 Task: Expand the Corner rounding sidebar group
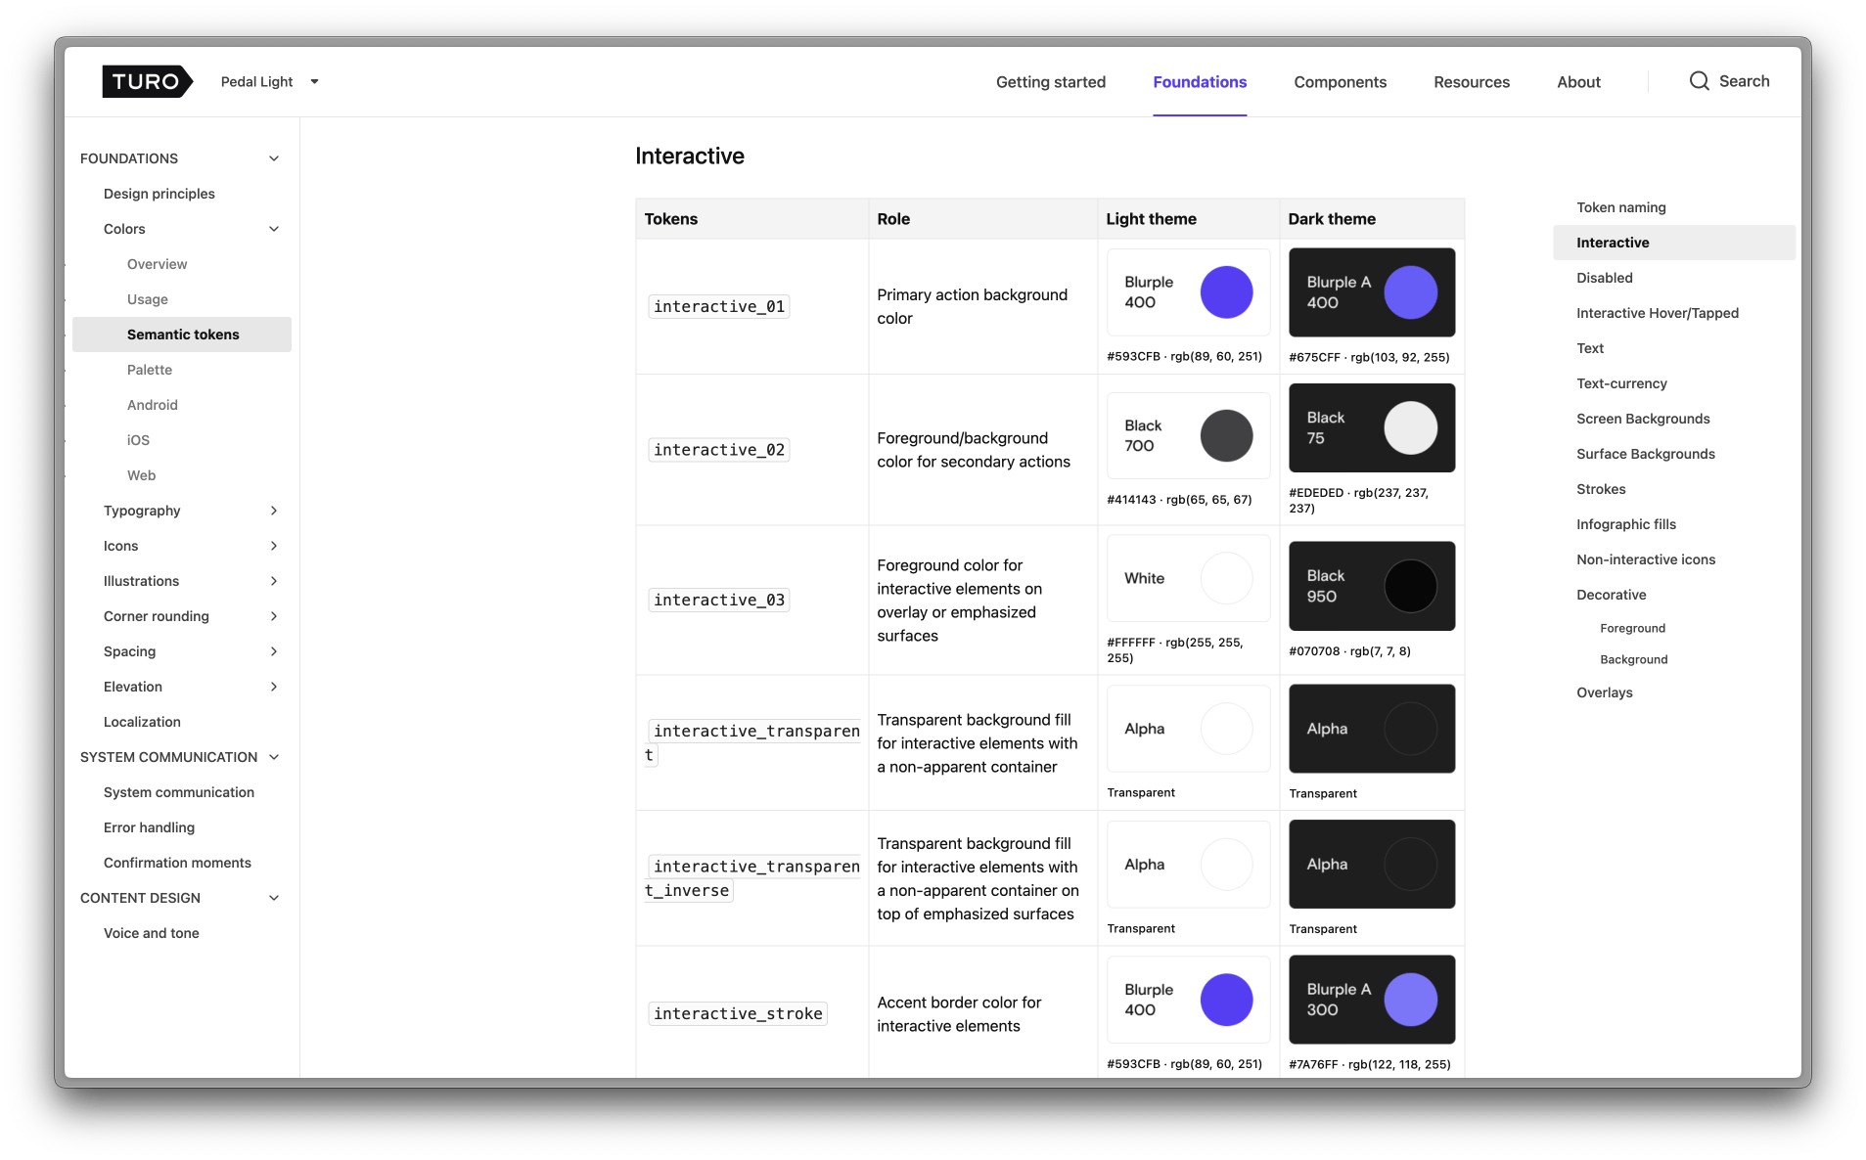click(274, 616)
